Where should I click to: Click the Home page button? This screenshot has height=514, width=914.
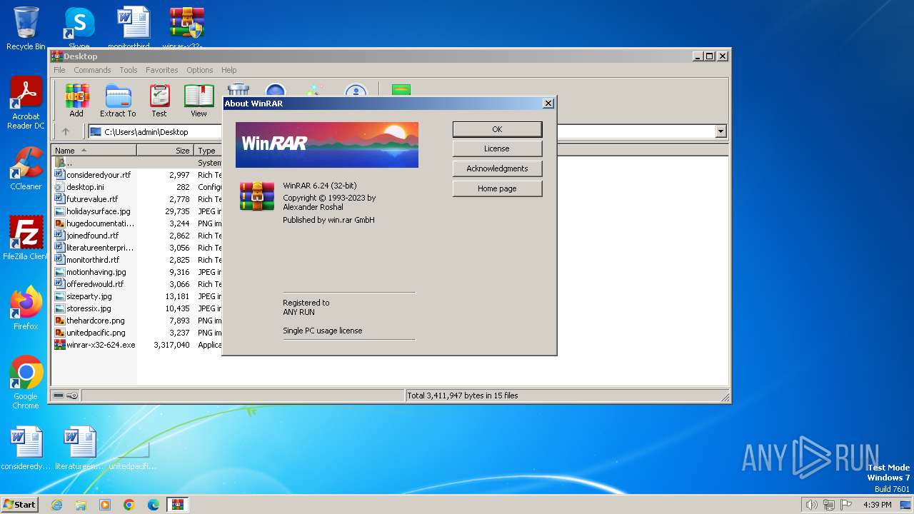click(497, 188)
